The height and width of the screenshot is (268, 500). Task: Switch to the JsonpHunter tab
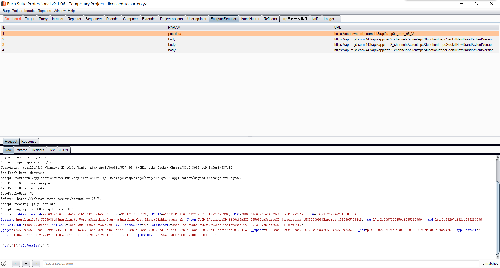tap(250, 19)
